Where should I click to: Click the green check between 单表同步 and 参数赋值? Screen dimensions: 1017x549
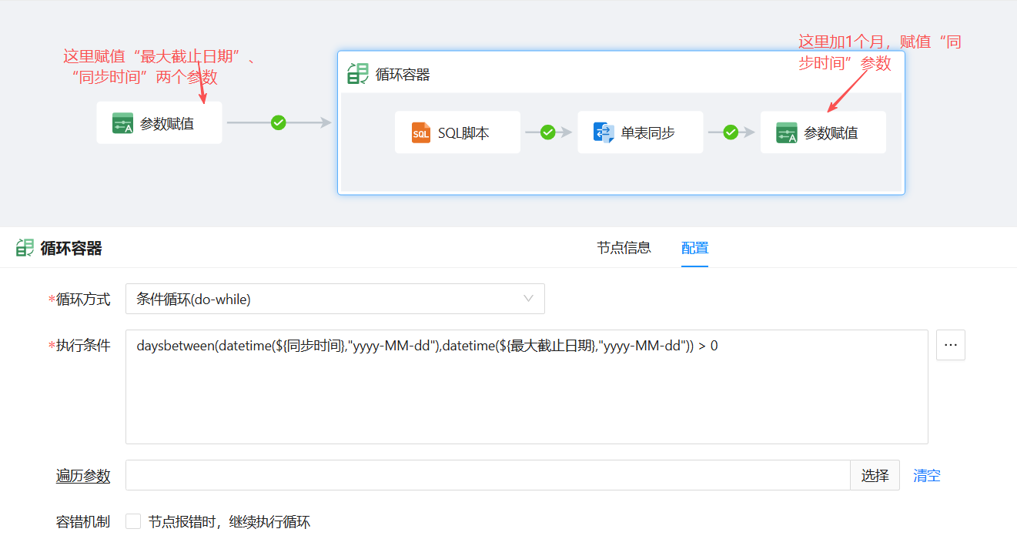[x=731, y=132]
